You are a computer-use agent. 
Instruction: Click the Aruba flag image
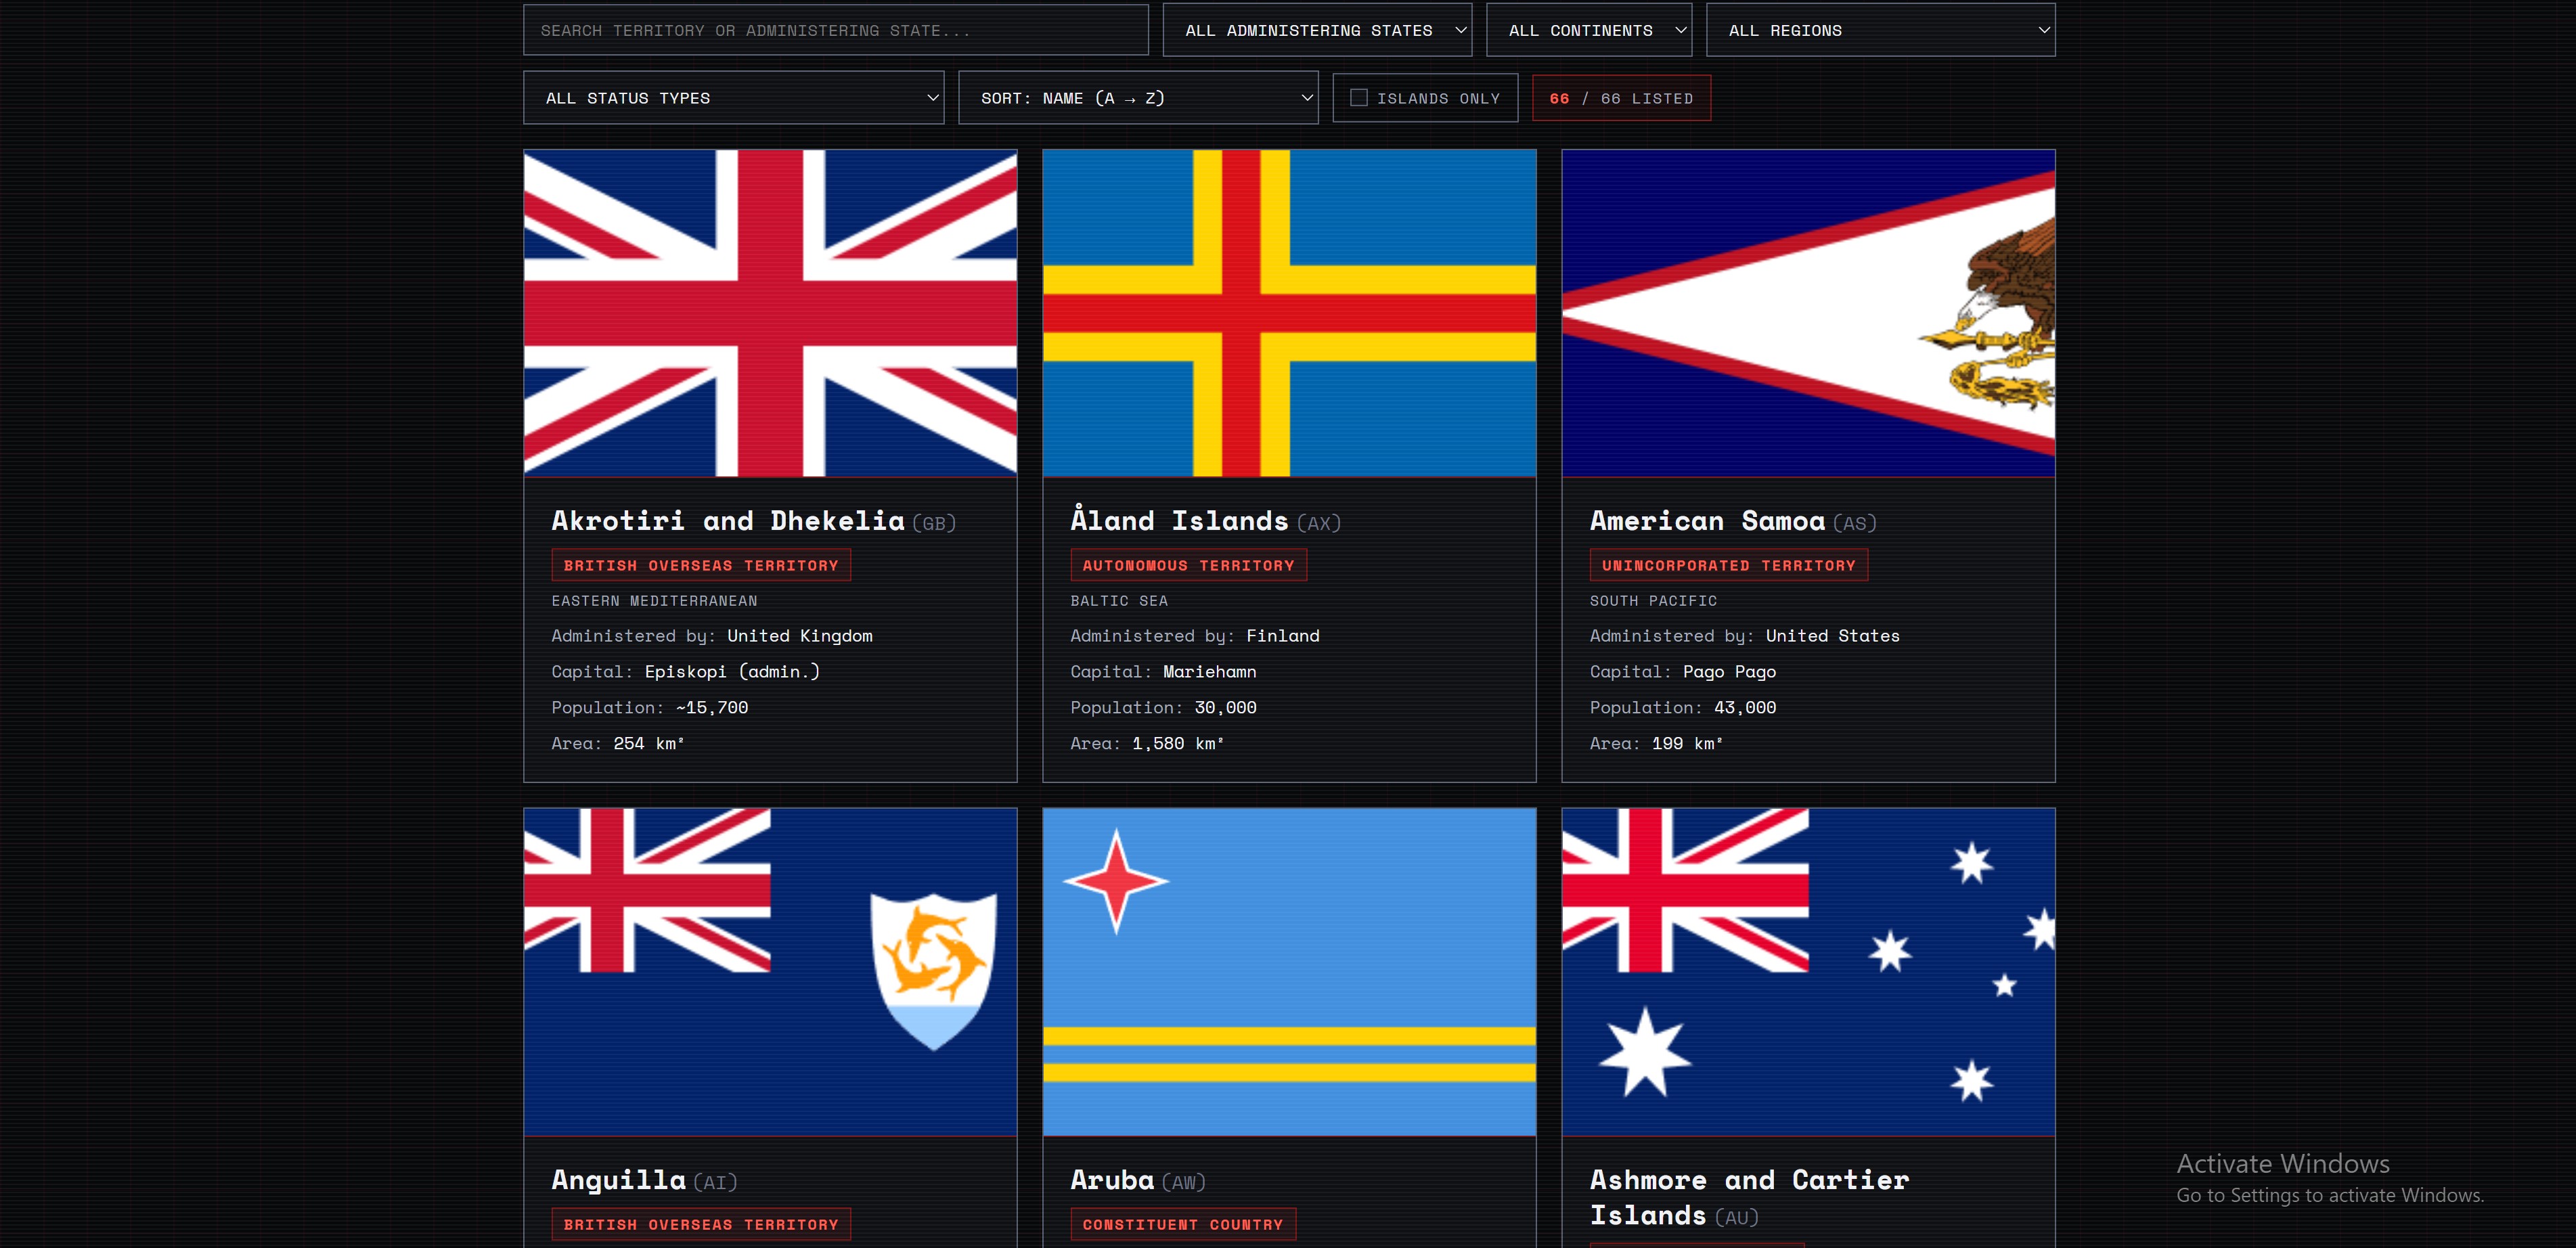[1289, 972]
